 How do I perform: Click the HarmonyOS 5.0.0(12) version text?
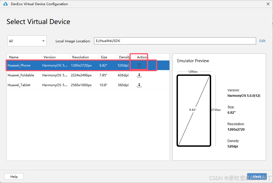pos(244,96)
